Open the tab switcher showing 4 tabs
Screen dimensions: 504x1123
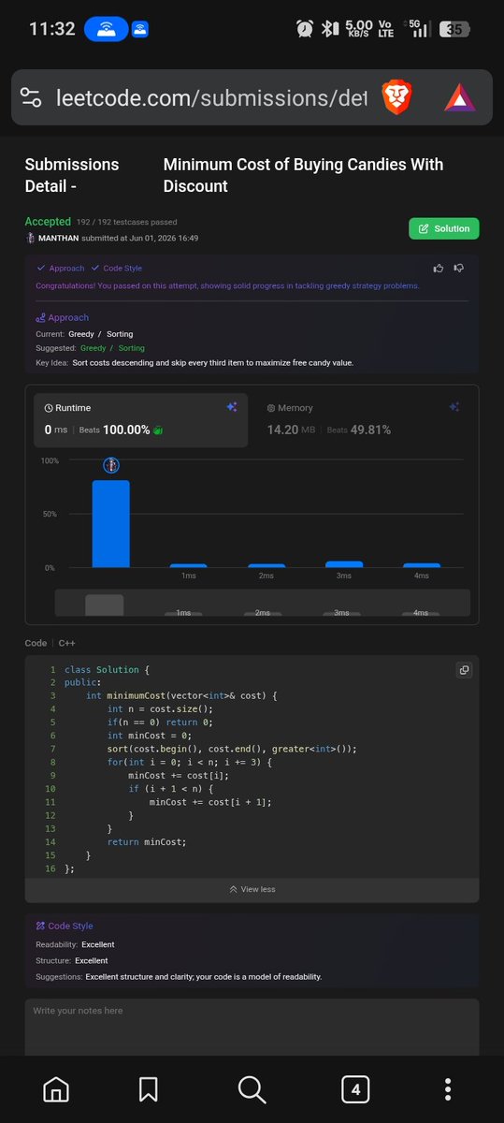[x=355, y=1089]
